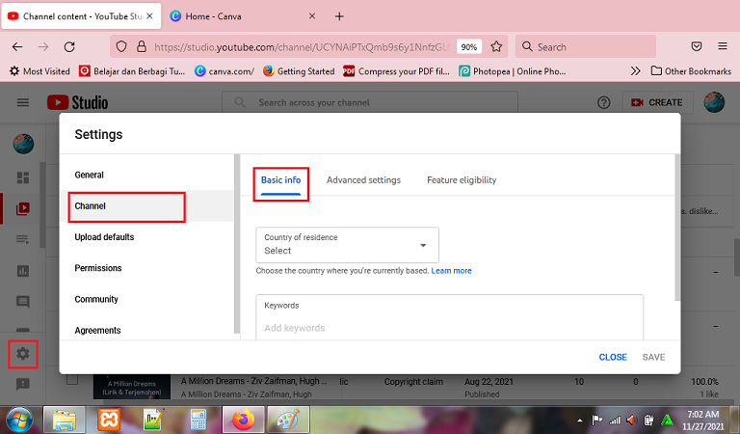Open Getting Started bookmark
The width and height of the screenshot is (740, 434).
pos(299,71)
